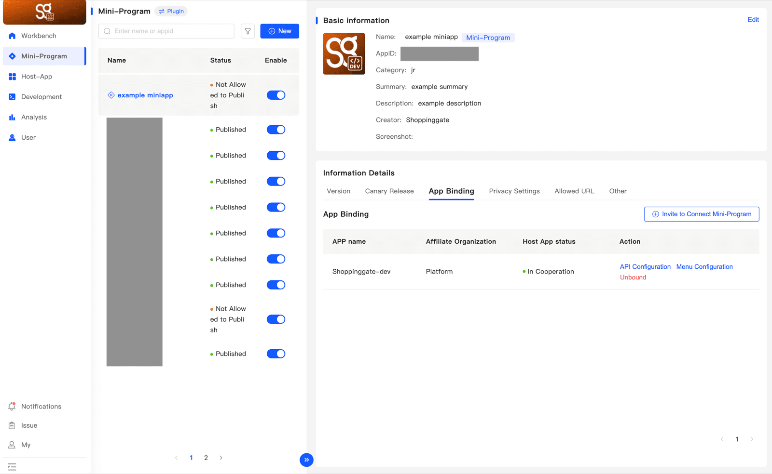This screenshot has height=474, width=772.
Task: Click Edit in Basic information
Action: (753, 20)
